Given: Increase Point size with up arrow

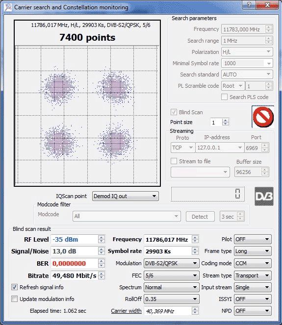Looking at the screenshot, I should point(226,120).
